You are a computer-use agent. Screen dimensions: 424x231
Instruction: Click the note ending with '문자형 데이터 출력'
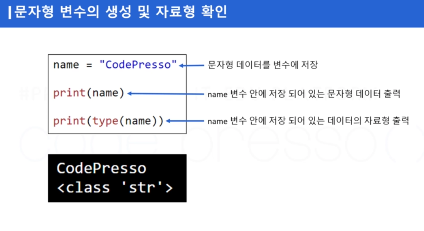[x=304, y=94]
